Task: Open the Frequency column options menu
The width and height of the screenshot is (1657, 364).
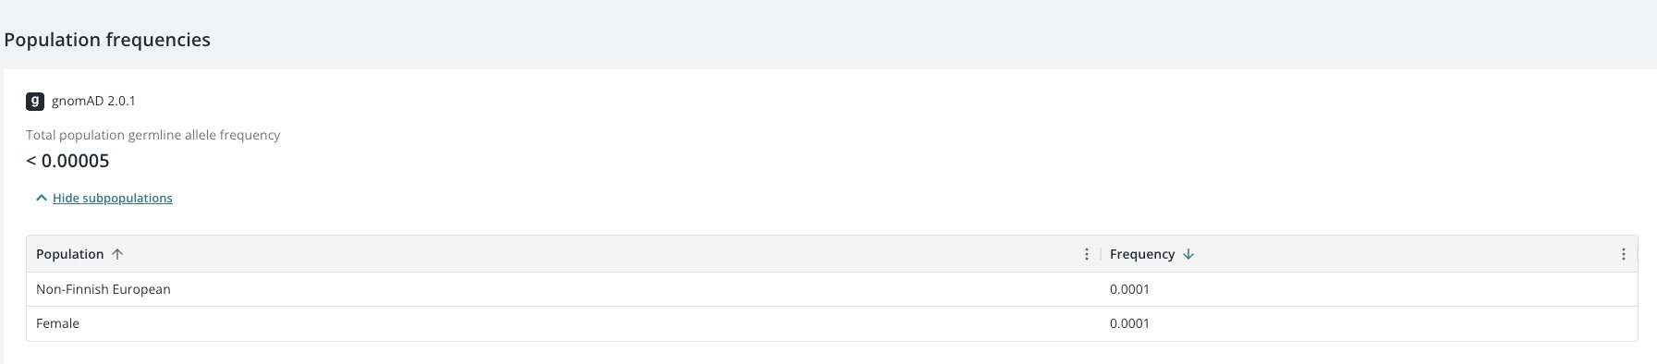Action: [1624, 254]
